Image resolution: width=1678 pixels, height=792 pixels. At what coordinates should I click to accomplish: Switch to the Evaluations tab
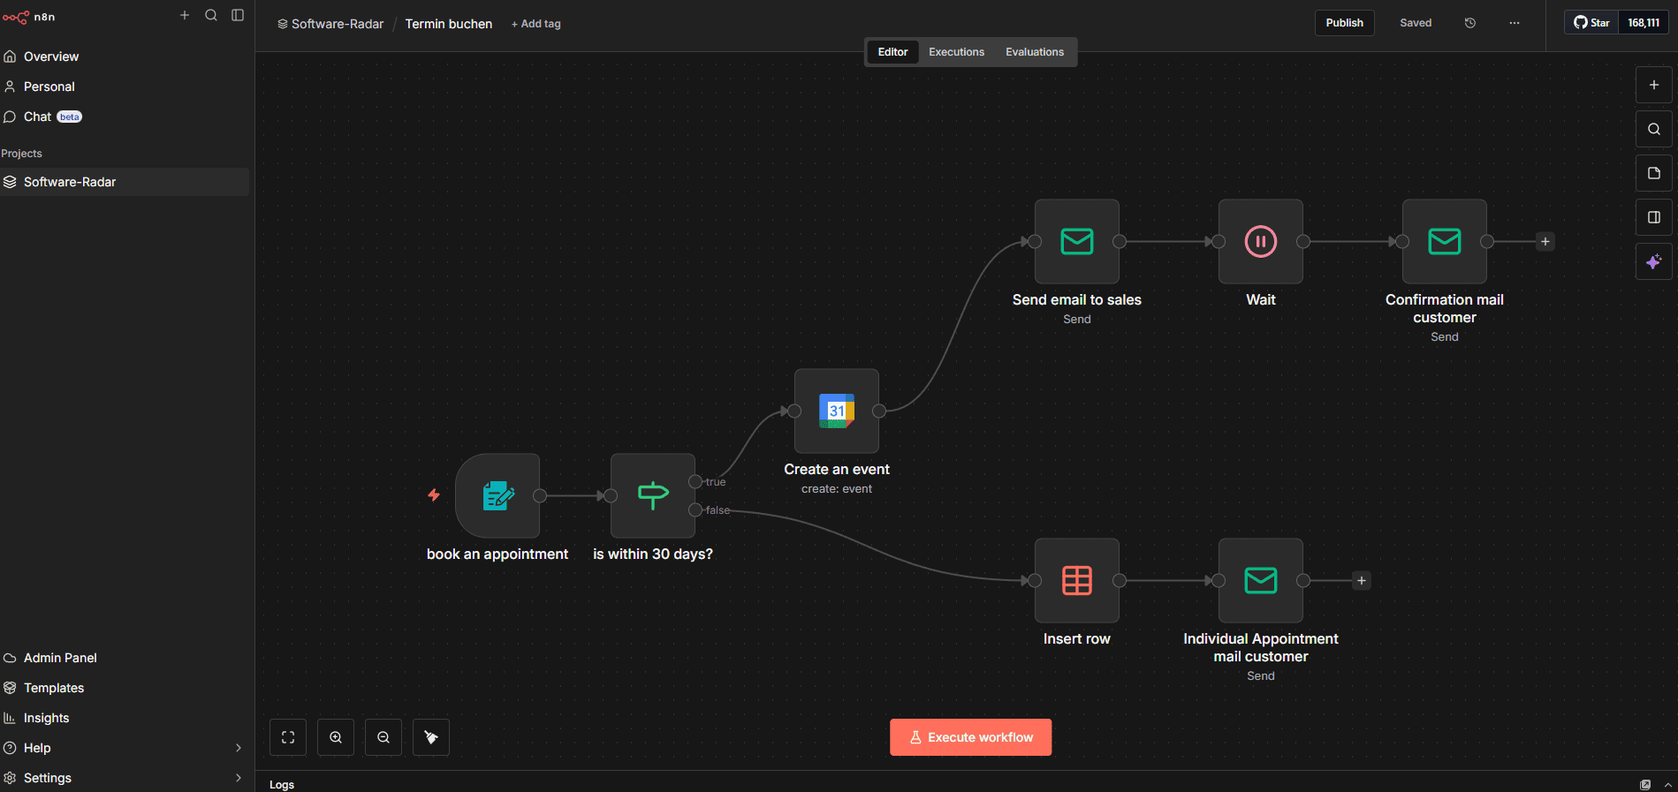(x=1034, y=52)
